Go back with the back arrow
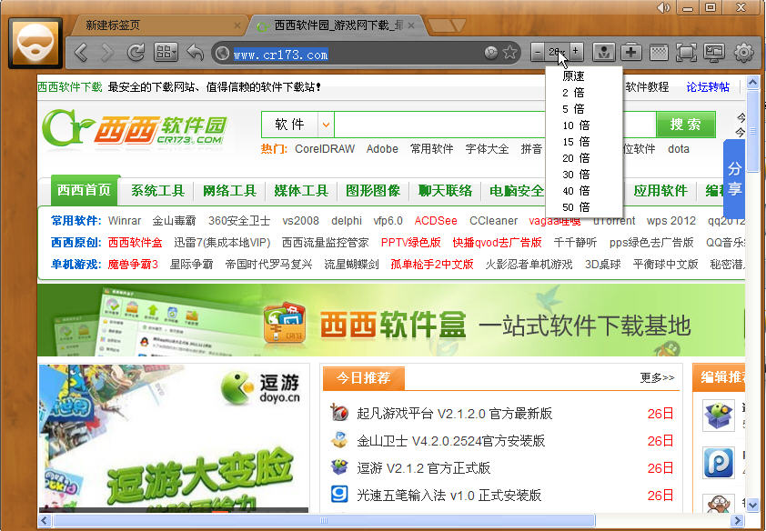The width and height of the screenshot is (766, 531). point(82,52)
